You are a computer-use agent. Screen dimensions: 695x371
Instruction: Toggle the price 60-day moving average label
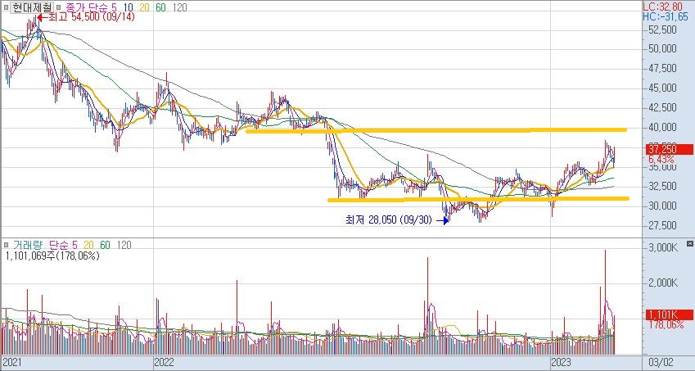(161, 7)
